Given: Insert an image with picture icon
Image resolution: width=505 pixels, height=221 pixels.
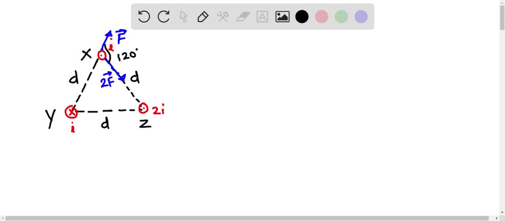Looking at the screenshot, I should pos(282,16).
